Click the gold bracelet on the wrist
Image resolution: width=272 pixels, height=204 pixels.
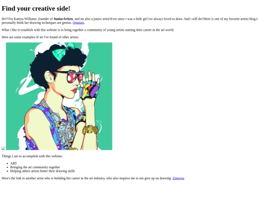[90, 129]
